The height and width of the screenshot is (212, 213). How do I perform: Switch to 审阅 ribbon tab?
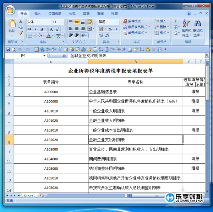point(100,14)
